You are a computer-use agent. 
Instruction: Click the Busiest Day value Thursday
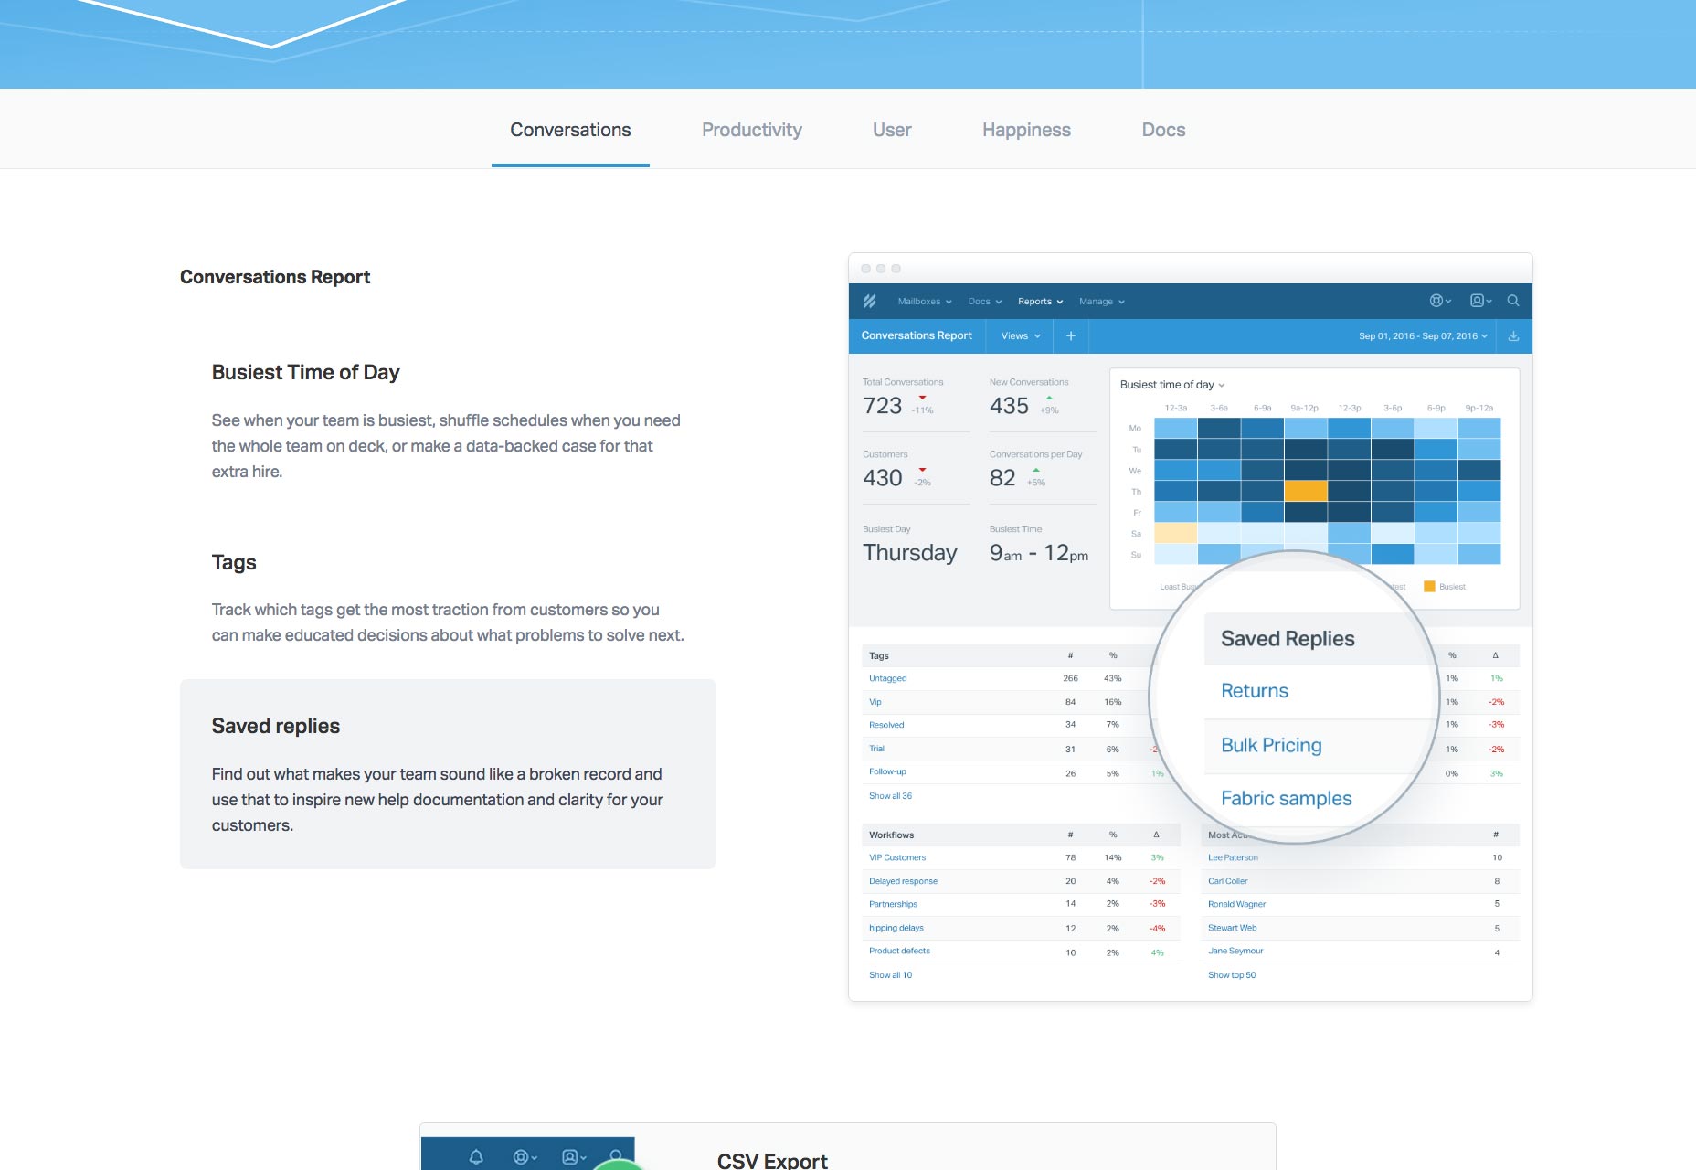coord(910,553)
